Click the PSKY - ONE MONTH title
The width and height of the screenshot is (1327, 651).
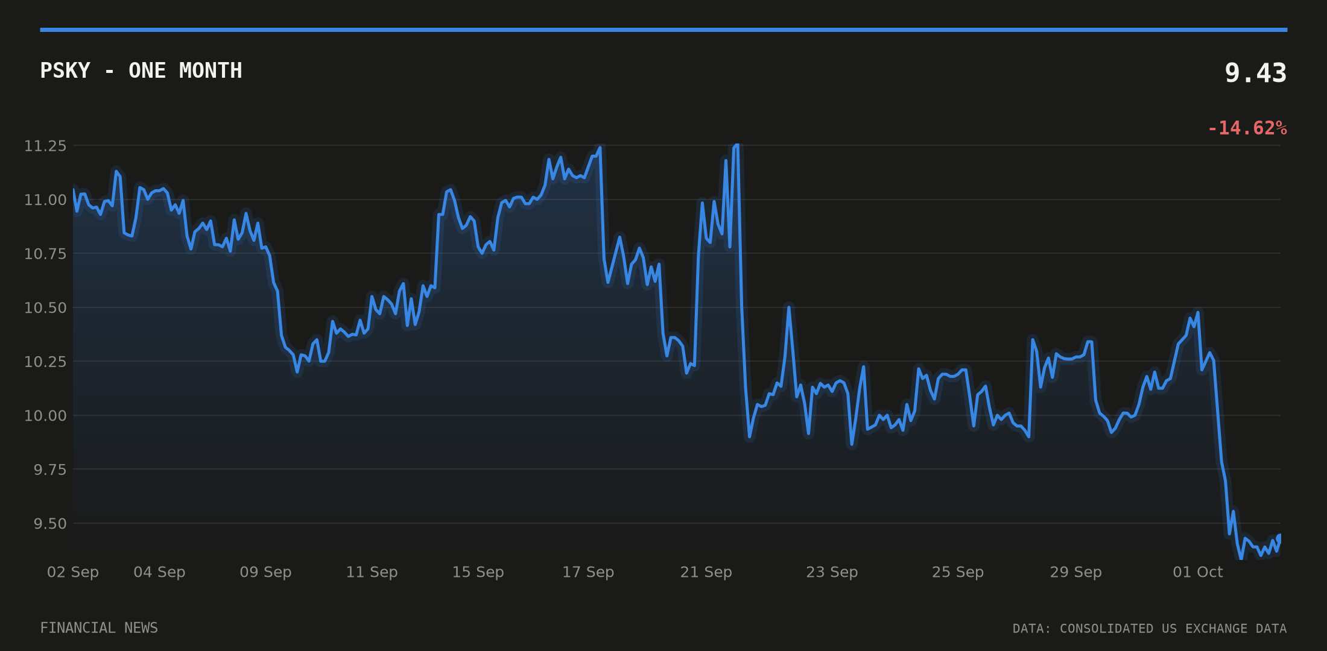[x=141, y=71]
